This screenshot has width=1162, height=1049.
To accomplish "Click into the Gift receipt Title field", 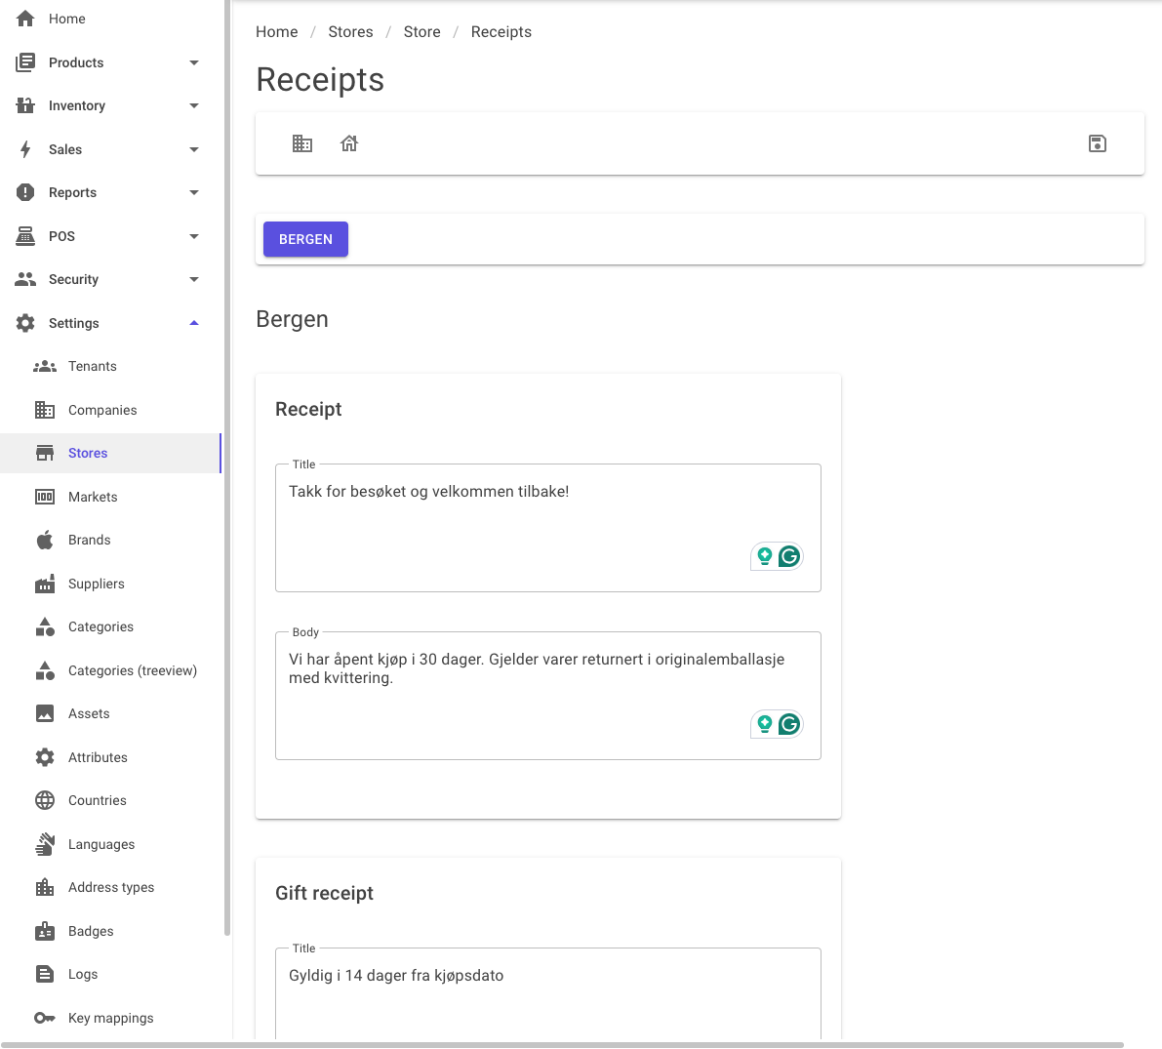I will tap(547, 993).
